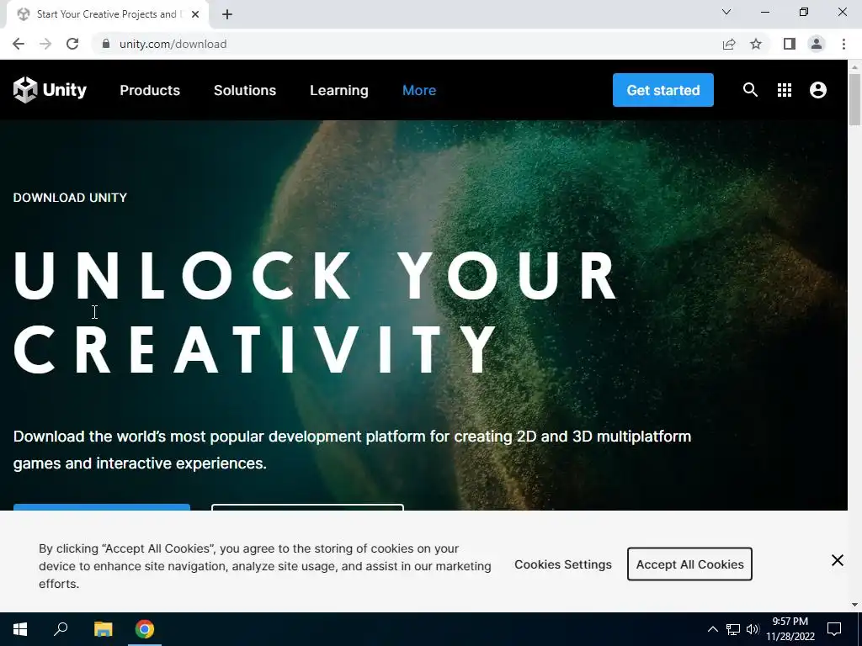
Task: Click Accept All Cookies button
Action: 689,564
